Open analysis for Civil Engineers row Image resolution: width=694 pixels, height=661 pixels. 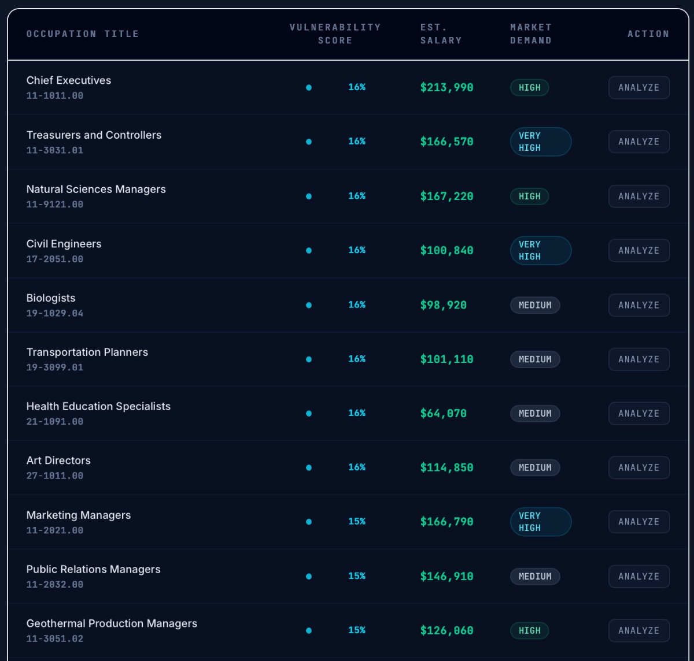(639, 251)
